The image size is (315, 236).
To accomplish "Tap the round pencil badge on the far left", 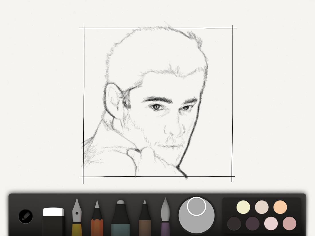I will click(x=25, y=217).
